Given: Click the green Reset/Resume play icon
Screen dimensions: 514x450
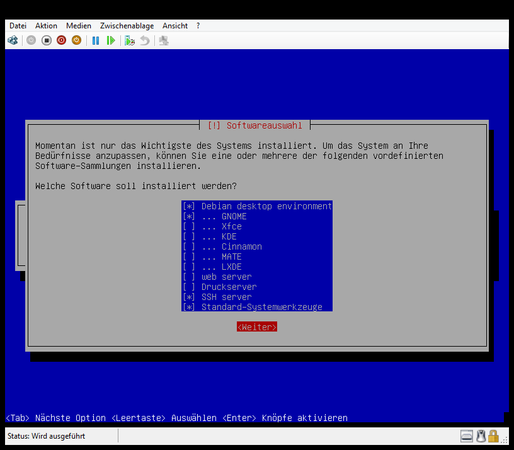Looking at the screenshot, I should click(111, 40).
